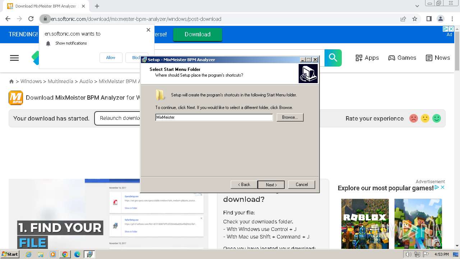Open the Audio breadcrumb link
This screenshot has height=259, width=460.
(86, 81)
